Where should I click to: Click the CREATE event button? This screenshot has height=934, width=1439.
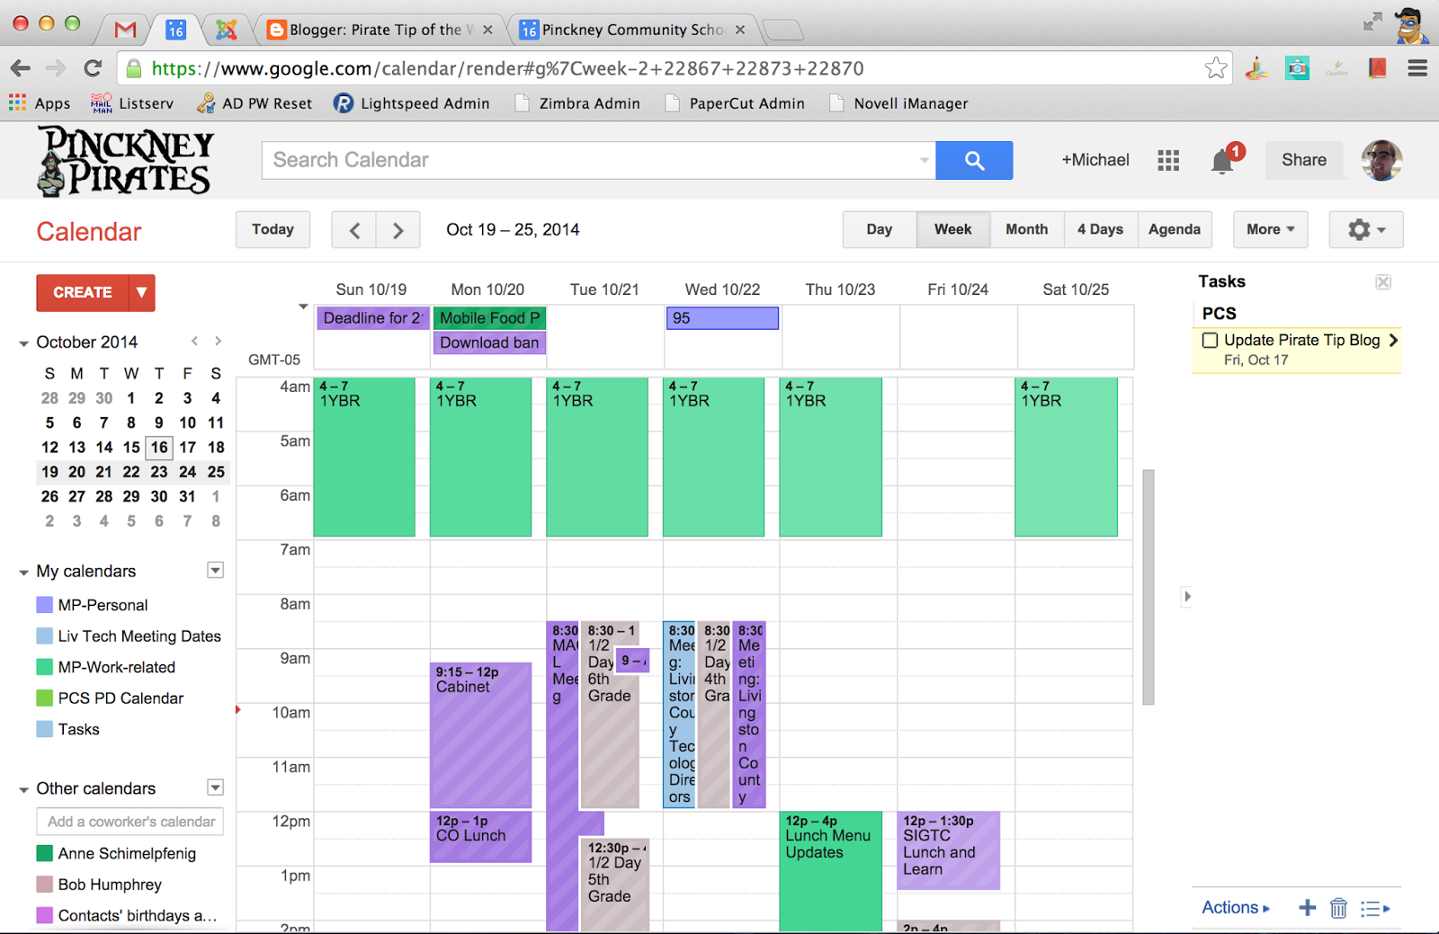83,293
